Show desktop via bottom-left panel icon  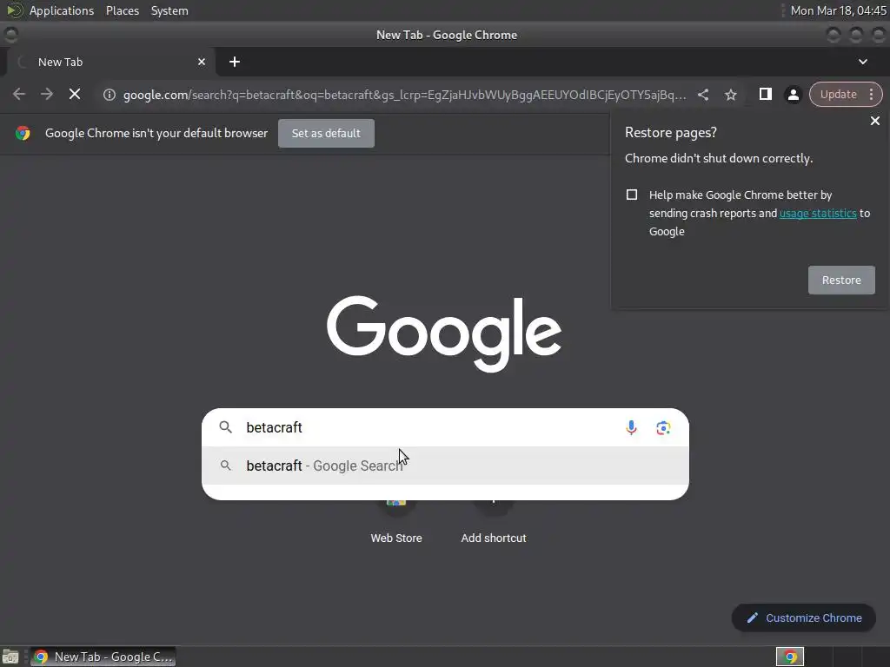click(10, 657)
